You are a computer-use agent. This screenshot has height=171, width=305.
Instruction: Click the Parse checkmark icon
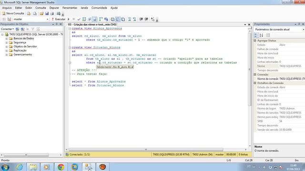pyautogui.click(x=79, y=19)
